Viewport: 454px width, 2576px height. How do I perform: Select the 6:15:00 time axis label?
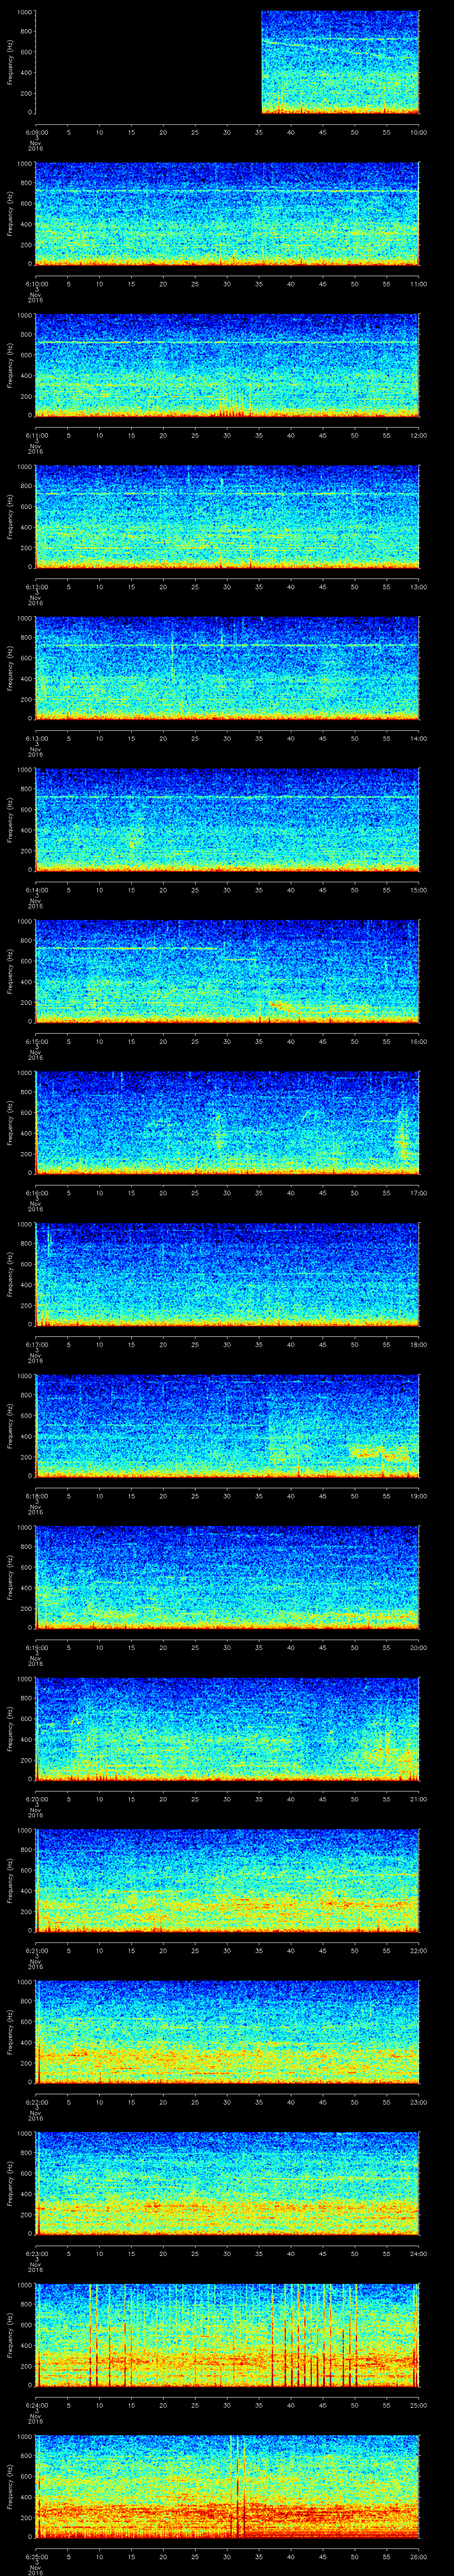click(x=36, y=1041)
